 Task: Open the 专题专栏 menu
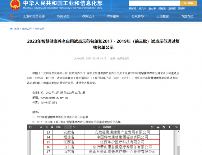187,16
